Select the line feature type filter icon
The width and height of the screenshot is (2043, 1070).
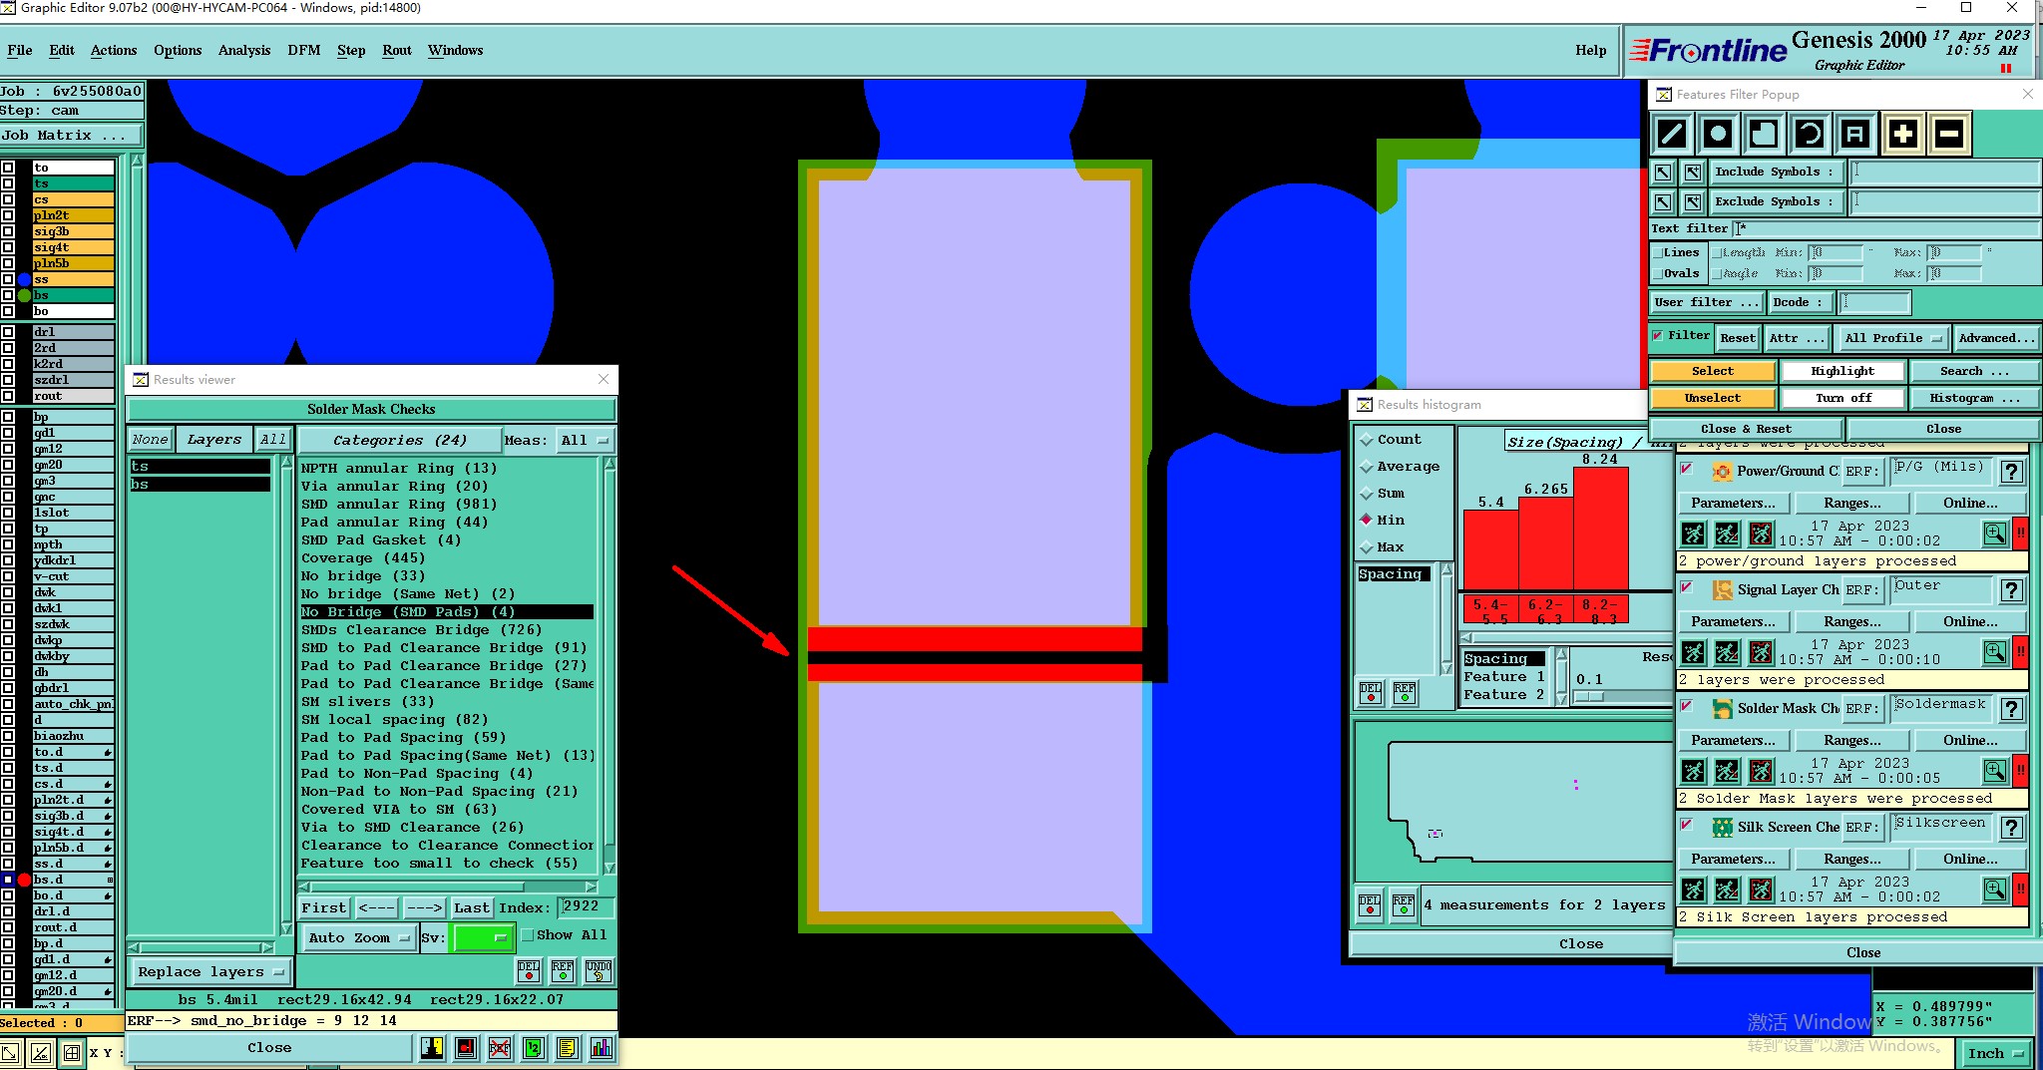(x=1673, y=134)
